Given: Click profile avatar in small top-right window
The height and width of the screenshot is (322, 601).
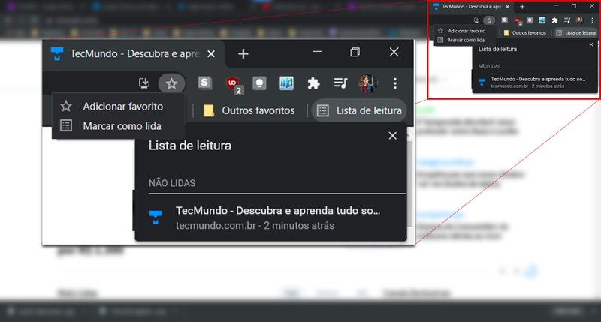Looking at the screenshot, I should (579, 20).
